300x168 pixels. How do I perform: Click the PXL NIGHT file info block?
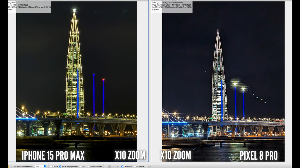pyautogui.click(x=172, y=6)
